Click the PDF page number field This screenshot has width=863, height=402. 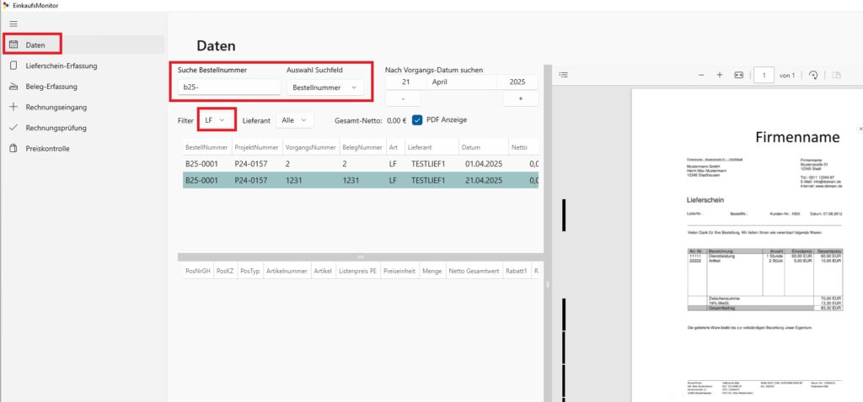764,75
